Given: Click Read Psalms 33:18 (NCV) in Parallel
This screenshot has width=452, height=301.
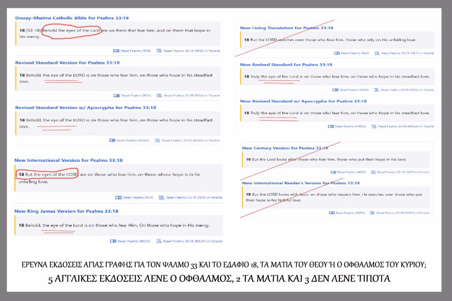Looking at the screenshot, I should (403, 172).
